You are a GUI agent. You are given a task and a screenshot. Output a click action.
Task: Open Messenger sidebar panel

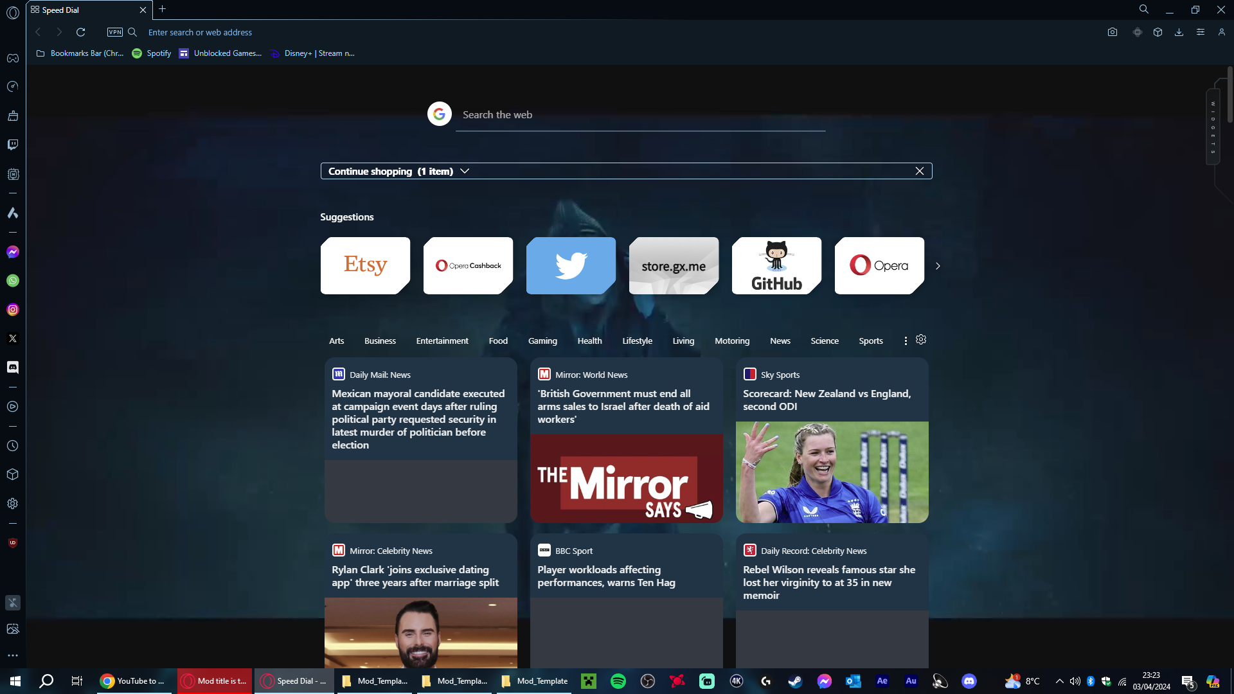13,252
